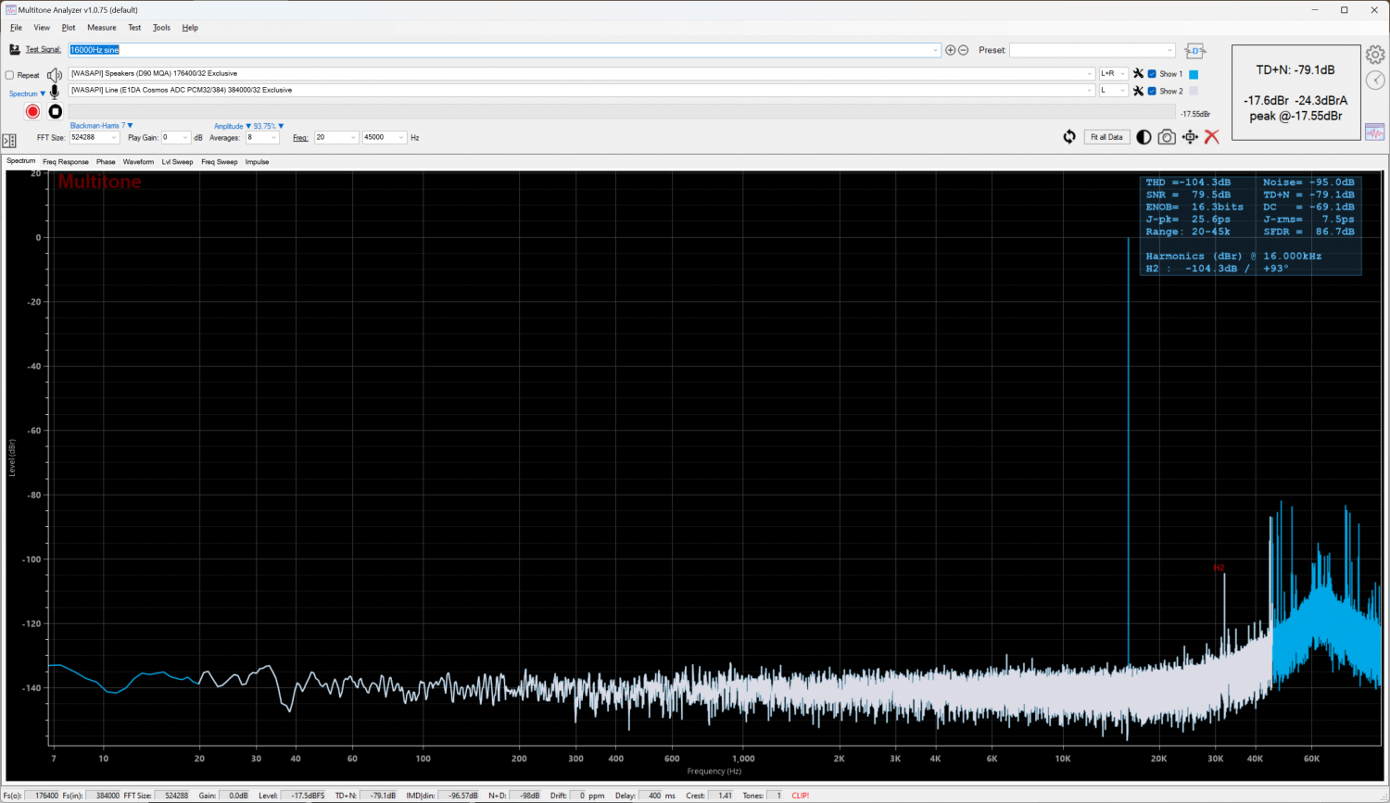This screenshot has width=1390, height=803.
Task: Open input device settings wrench icon
Action: (x=1138, y=91)
